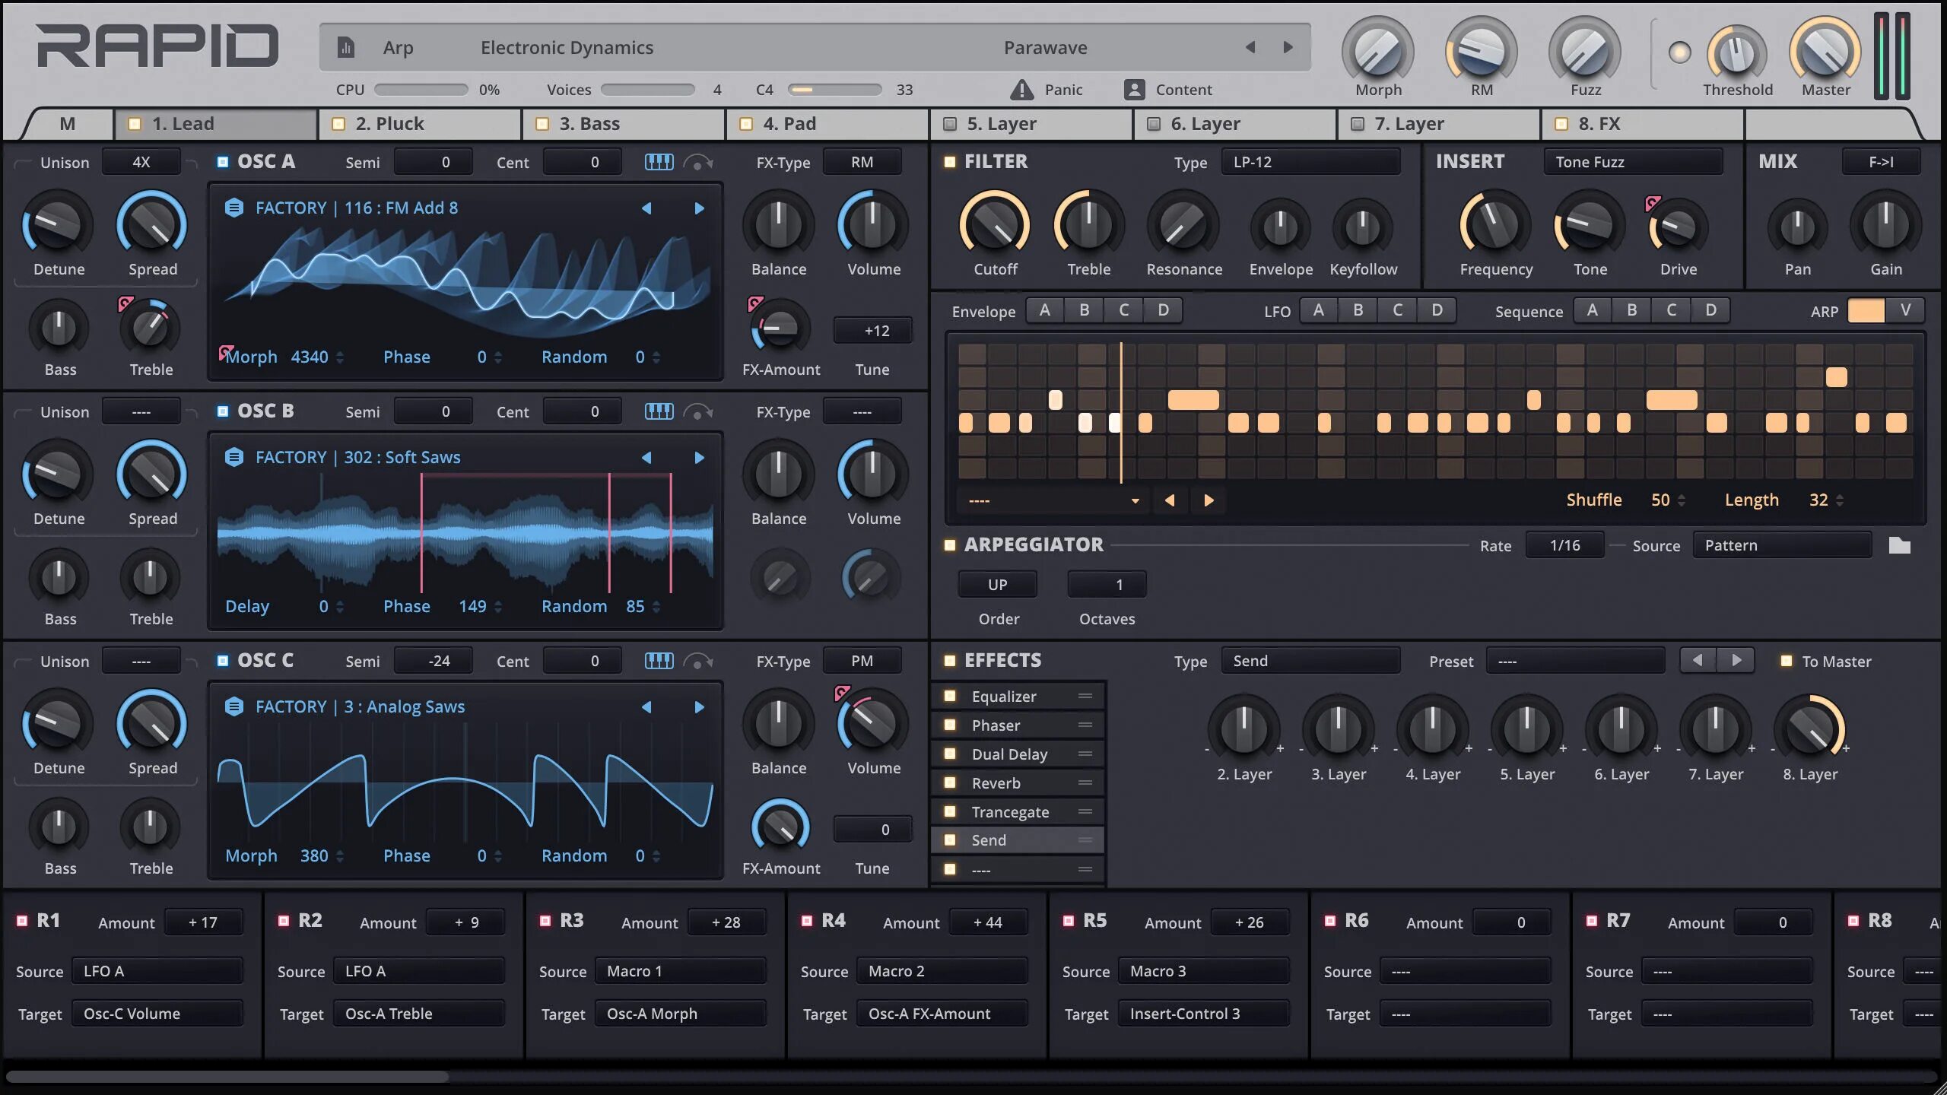1947x1095 pixels.
Task: Open the M master tab
Action: click(x=68, y=124)
